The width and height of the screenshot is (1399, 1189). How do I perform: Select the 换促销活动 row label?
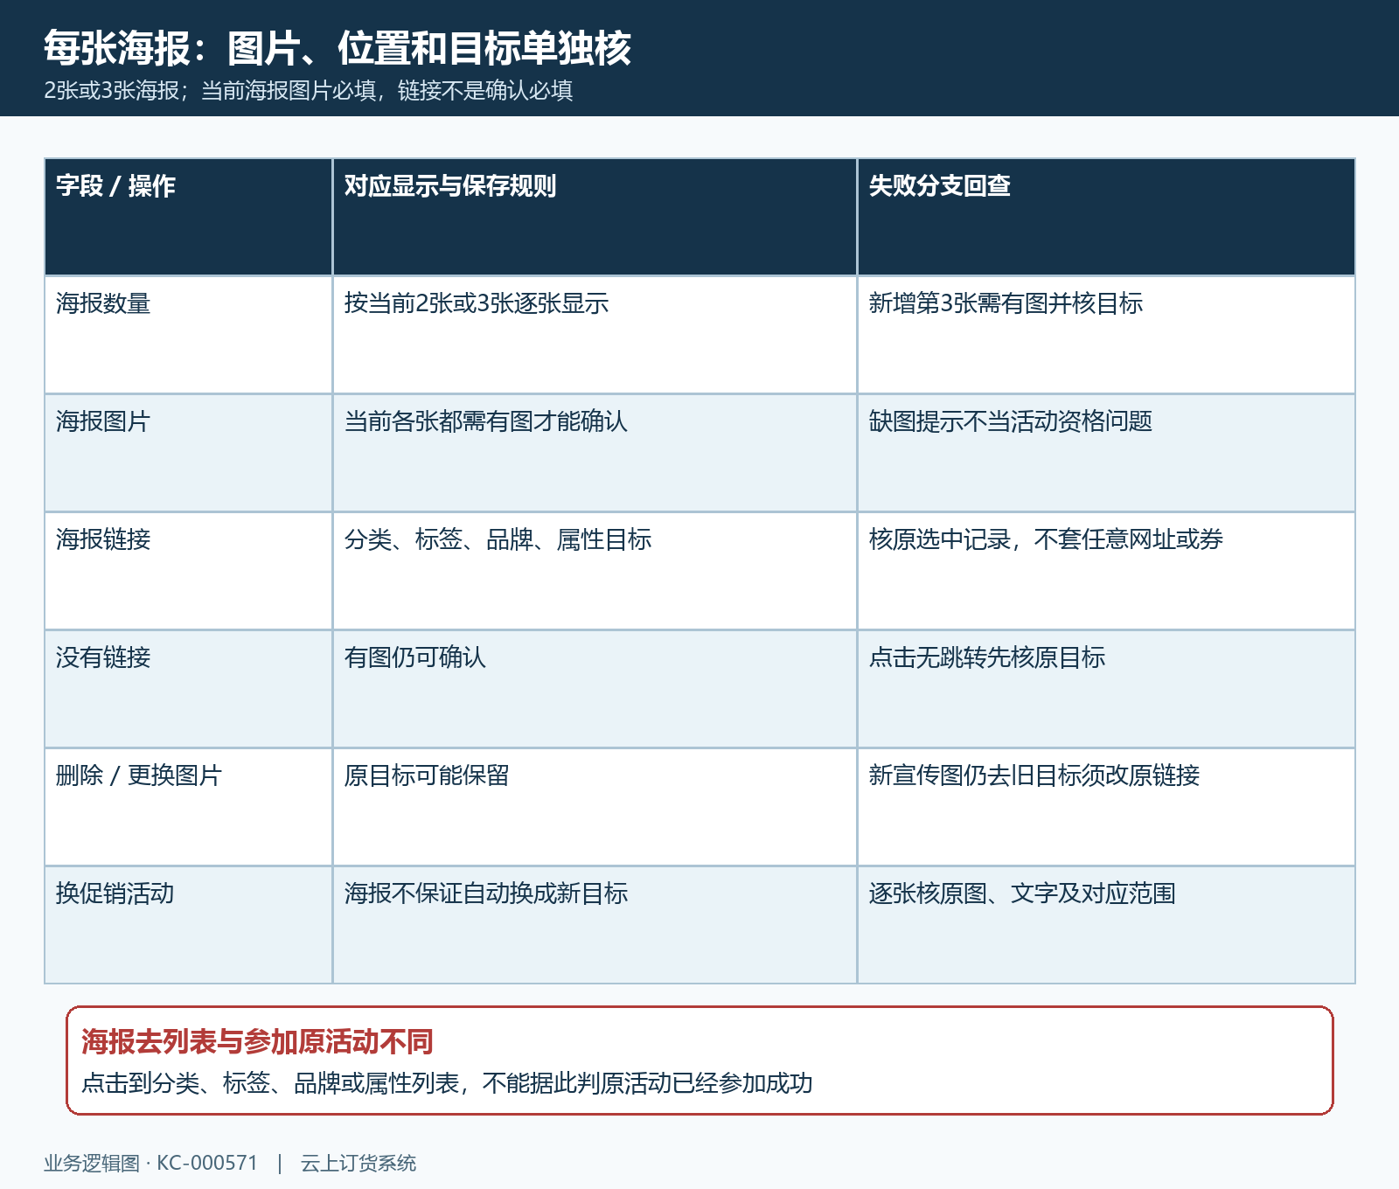(115, 893)
